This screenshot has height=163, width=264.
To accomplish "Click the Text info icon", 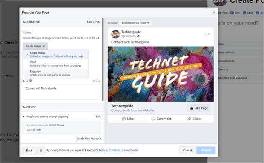I will [x=31, y=81].
